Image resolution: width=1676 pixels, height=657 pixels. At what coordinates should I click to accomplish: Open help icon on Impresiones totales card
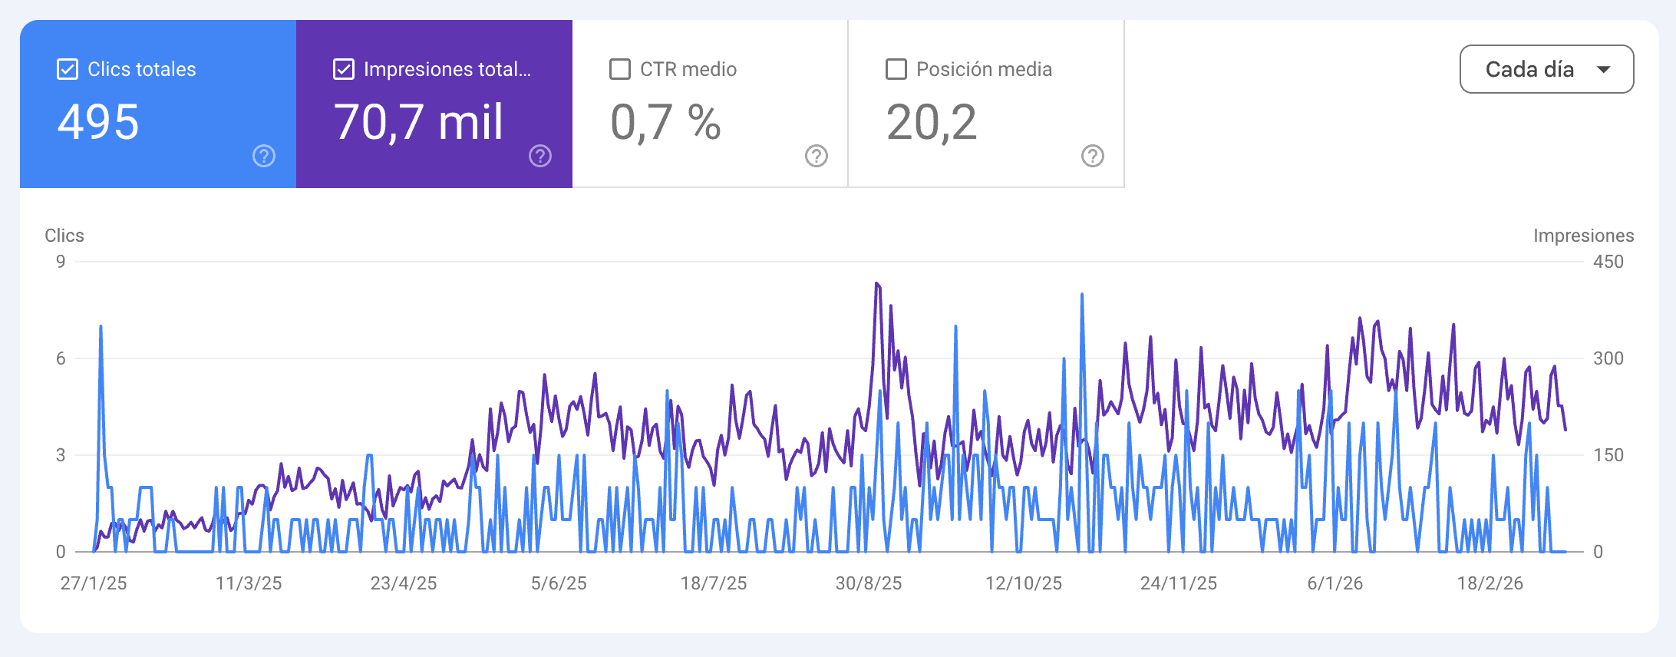[540, 156]
